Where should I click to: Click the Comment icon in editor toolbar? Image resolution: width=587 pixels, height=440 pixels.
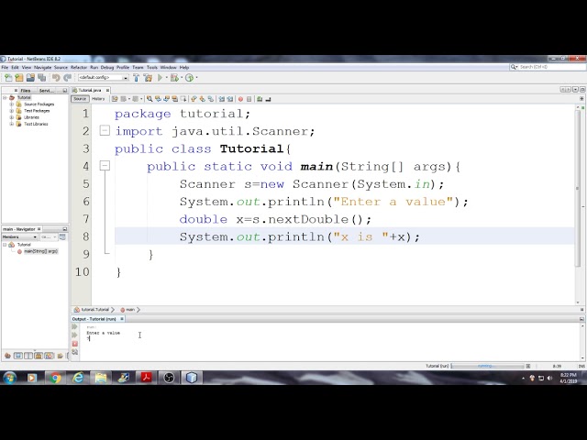[260, 99]
